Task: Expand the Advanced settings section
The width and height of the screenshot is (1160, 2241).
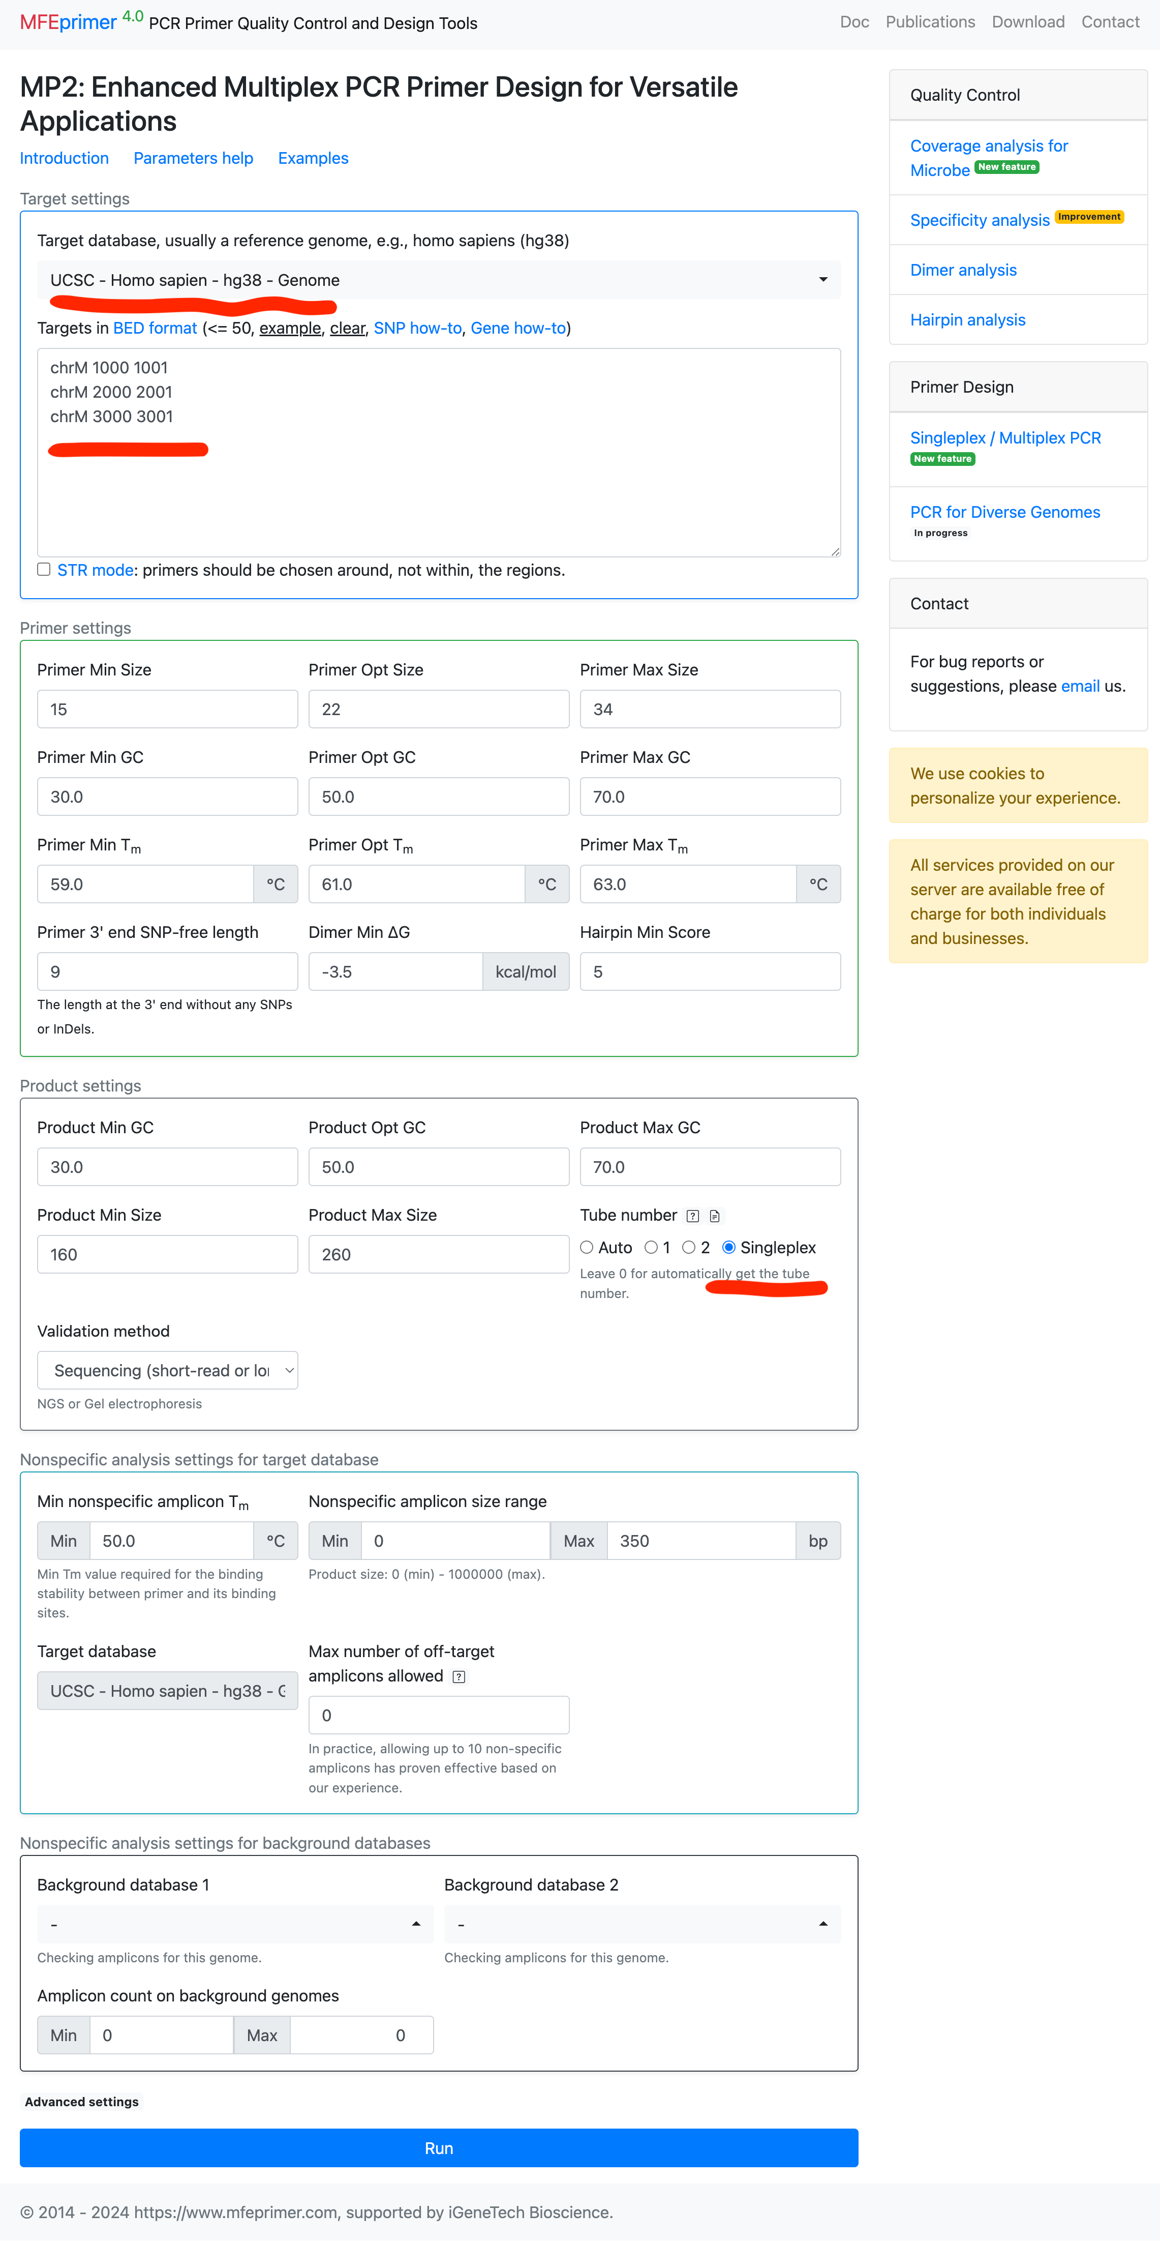Action: (x=82, y=2102)
